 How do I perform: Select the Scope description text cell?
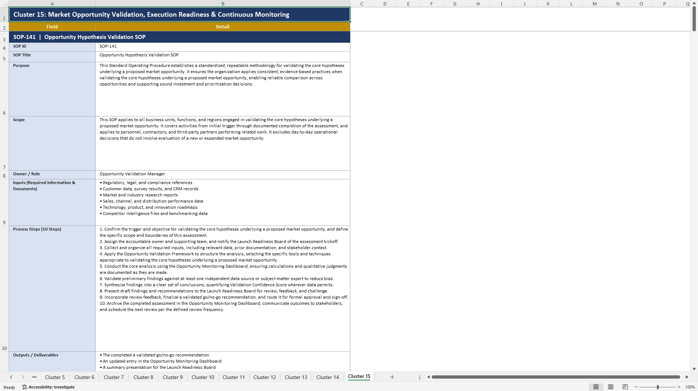click(223, 143)
